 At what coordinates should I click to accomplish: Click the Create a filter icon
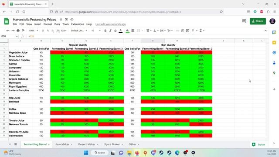point(193,31)
